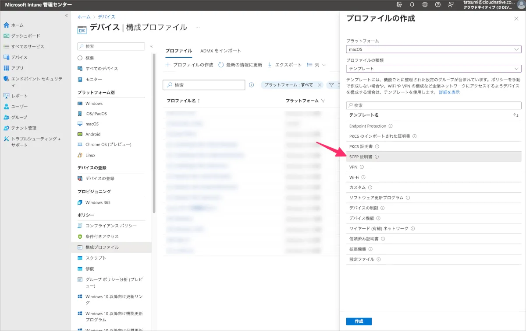Open settings gear in top header
526x331 pixels.
(x=425, y=4)
